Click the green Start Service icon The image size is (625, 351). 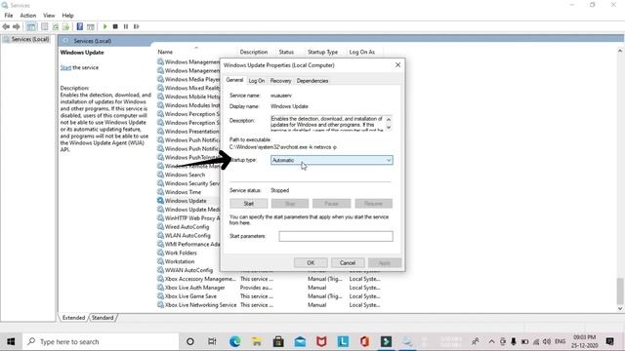coord(104,26)
